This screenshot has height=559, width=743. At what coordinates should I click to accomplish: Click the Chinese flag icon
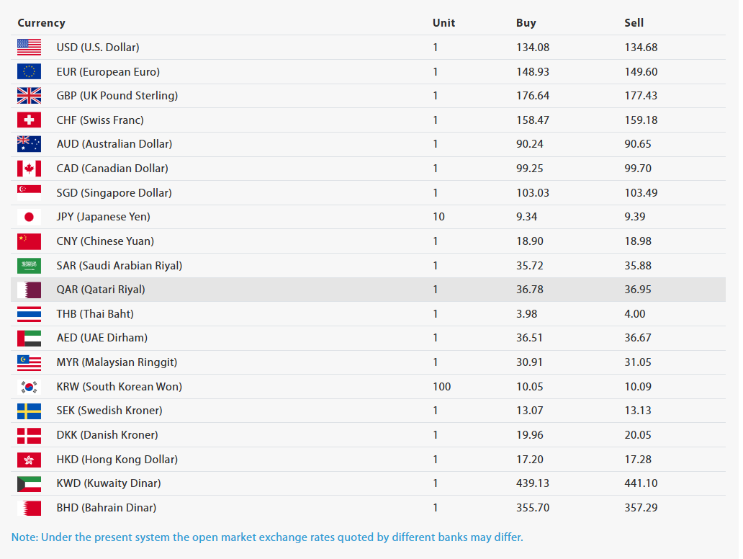[x=29, y=241]
